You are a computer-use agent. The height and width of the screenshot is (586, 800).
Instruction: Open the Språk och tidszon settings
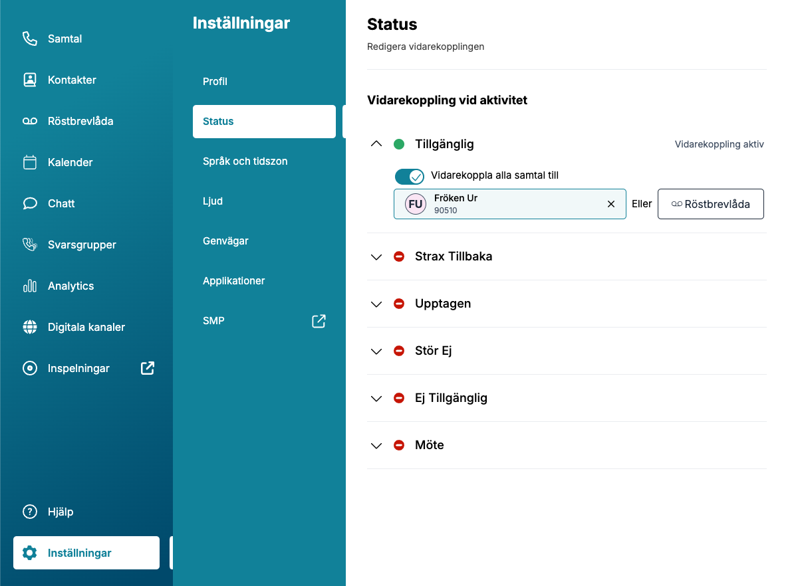point(245,161)
